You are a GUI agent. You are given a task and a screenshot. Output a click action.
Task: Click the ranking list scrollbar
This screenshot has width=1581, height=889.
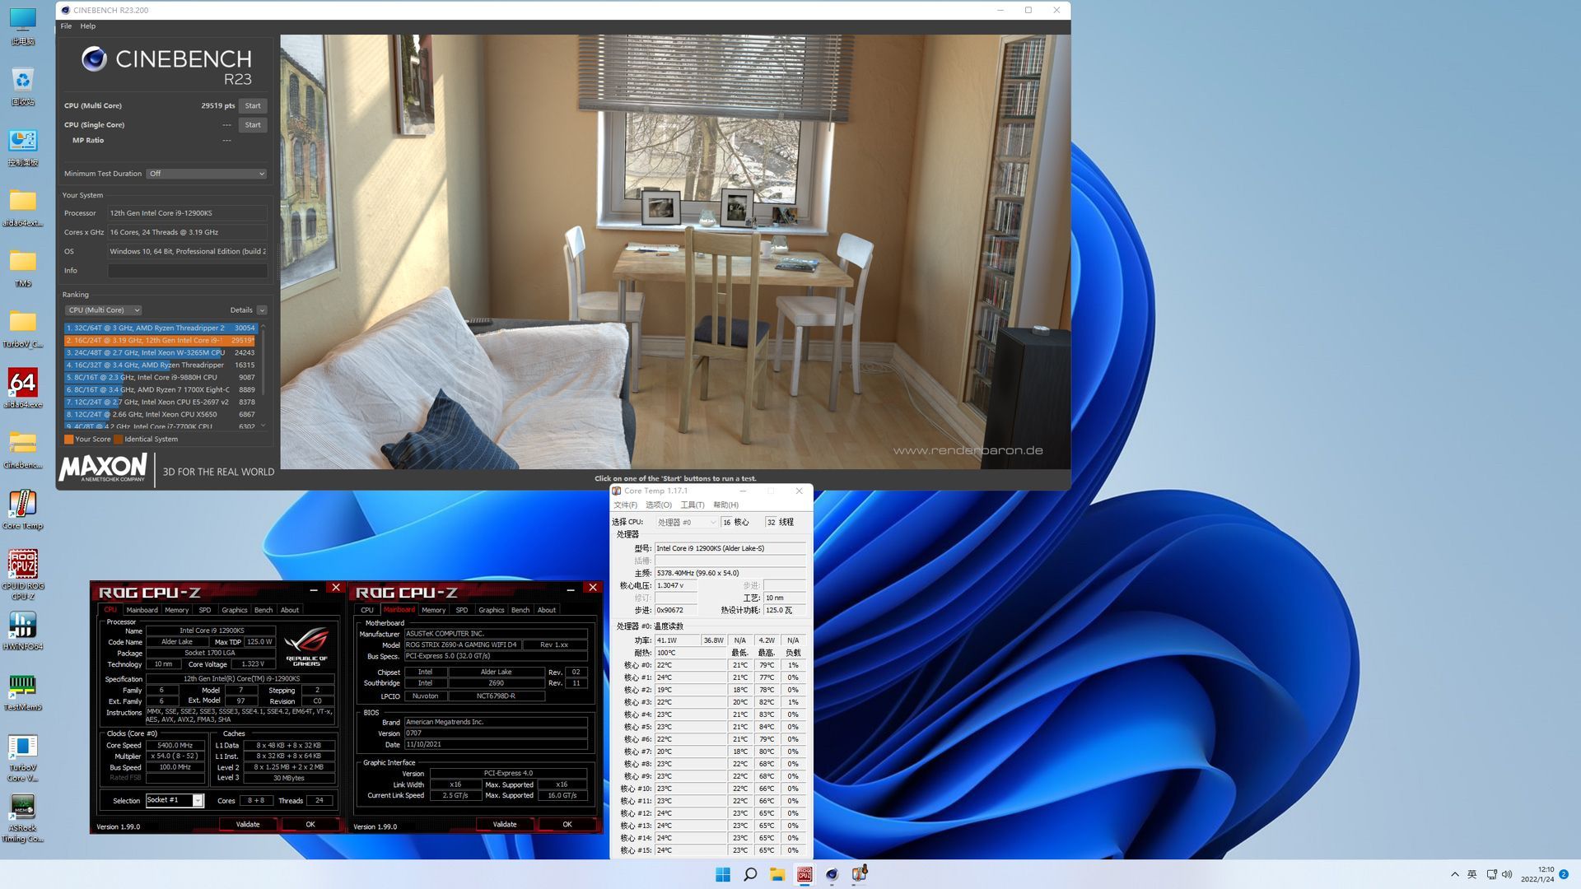coord(263,376)
